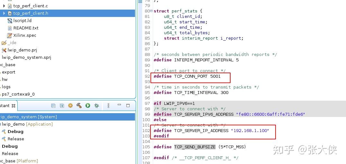The width and height of the screenshot is (346, 164).
Task: Click the "#else" directive line
Action: click(160, 120)
